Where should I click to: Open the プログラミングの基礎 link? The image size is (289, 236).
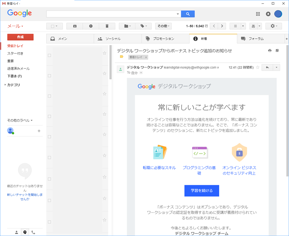[x=199, y=170]
